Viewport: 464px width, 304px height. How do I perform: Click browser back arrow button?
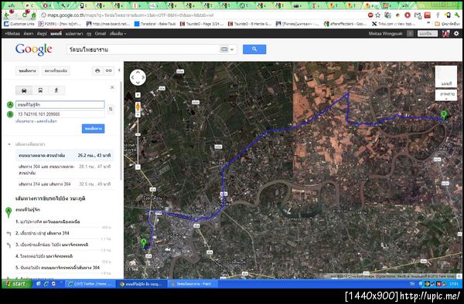[7, 15]
